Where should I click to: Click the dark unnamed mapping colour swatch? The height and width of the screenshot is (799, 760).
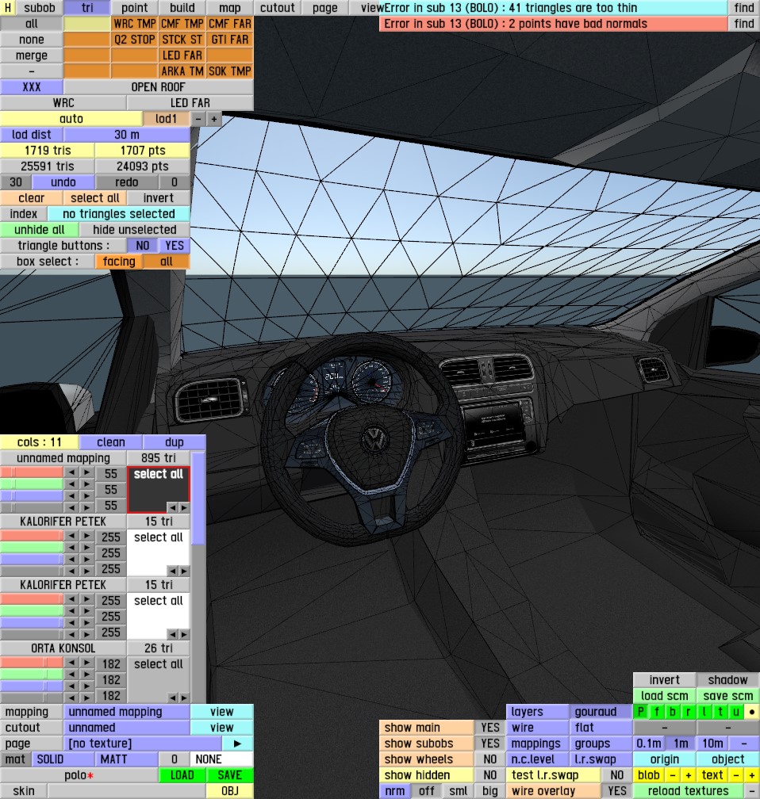(x=158, y=490)
